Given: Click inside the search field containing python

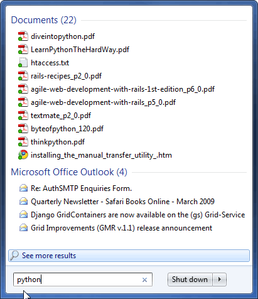Looking at the screenshot, I should (83, 280).
